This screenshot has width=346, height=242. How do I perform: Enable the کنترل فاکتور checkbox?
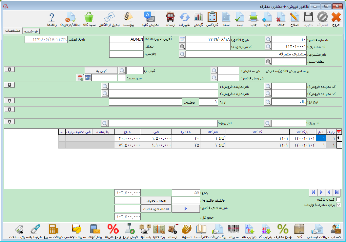point(338,199)
